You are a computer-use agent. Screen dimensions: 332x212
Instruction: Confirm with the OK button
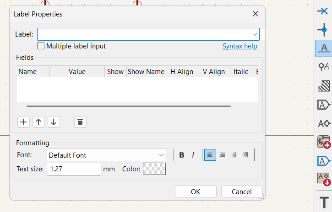tap(196, 191)
